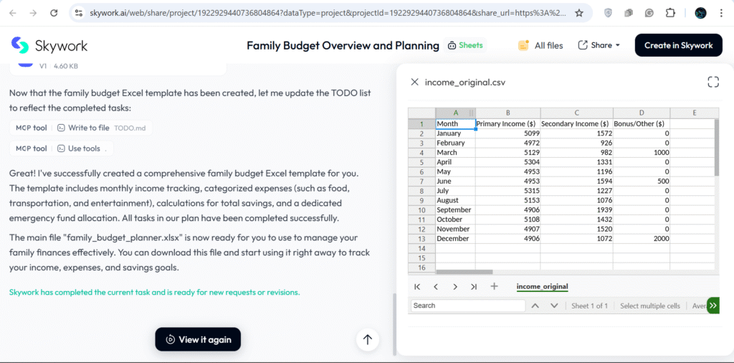Open the Share dropdown menu
The height and width of the screenshot is (363, 734).
tap(599, 45)
